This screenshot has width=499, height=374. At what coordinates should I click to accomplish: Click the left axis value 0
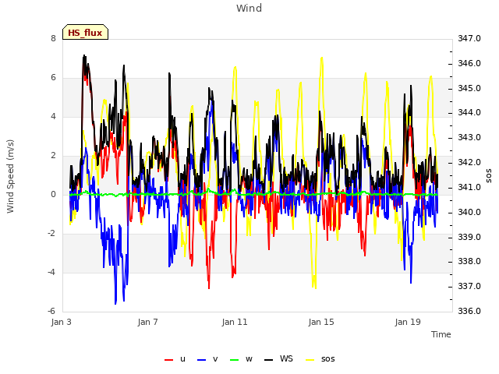point(53,194)
